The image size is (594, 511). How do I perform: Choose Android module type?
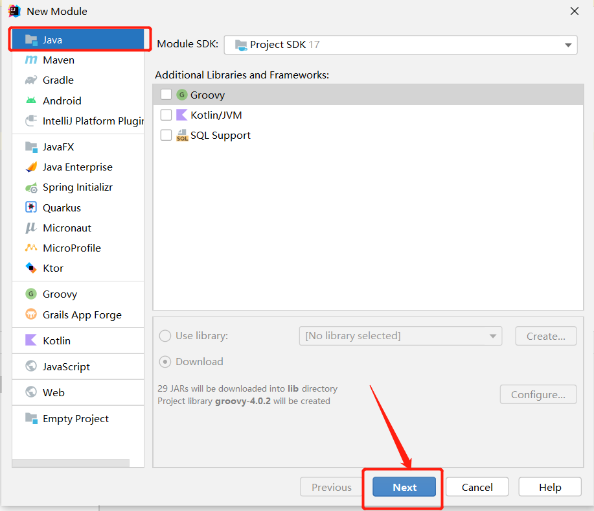78,101
